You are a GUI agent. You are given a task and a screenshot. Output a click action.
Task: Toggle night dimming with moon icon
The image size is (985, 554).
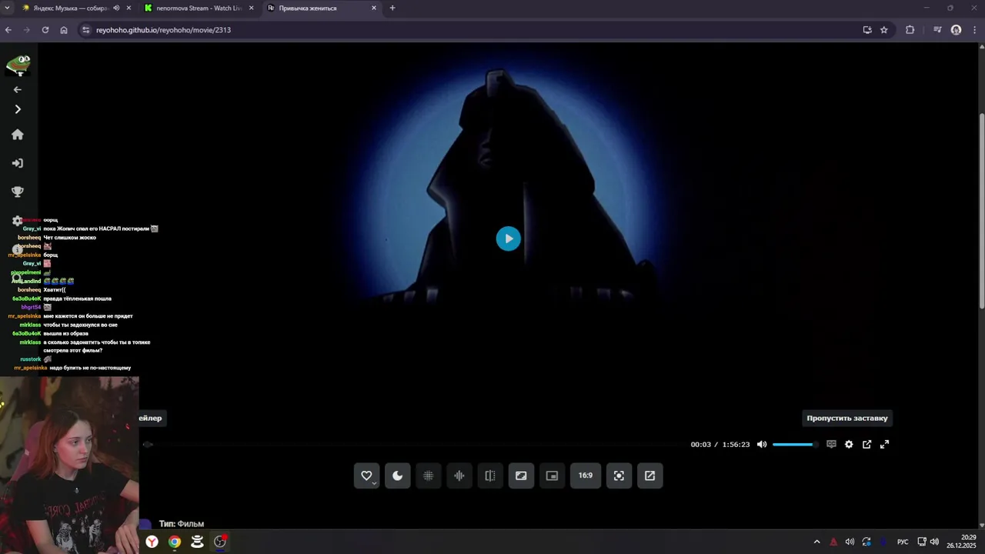pos(398,476)
